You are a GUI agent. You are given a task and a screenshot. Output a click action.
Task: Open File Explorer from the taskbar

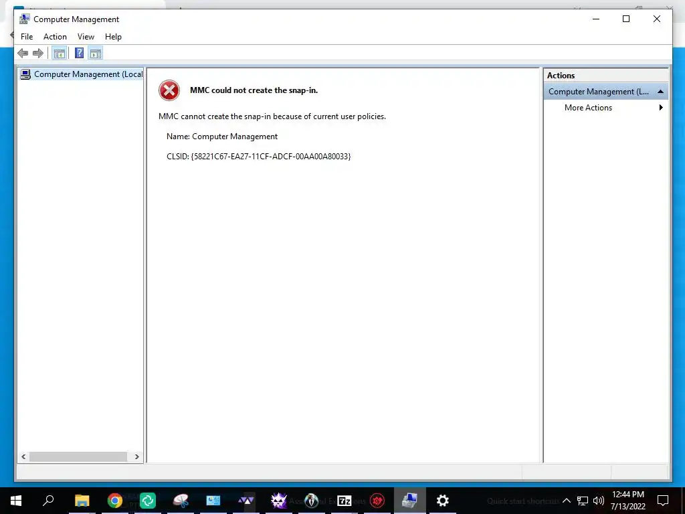82,501
